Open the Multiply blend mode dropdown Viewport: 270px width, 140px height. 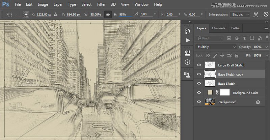(x=216, y=47)
